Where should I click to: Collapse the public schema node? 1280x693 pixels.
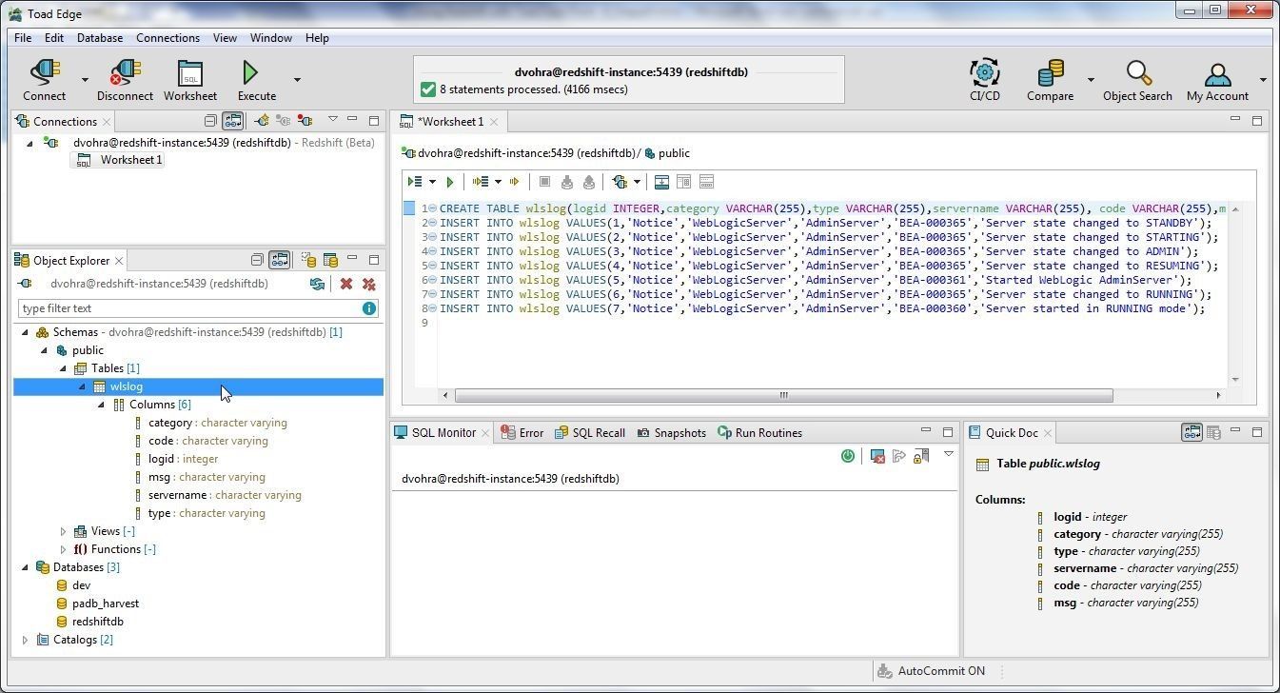click(44, 350)
